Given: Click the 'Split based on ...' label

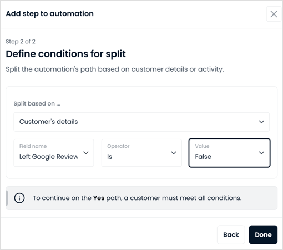Looking at the screenshot, I should coord(37,103).
